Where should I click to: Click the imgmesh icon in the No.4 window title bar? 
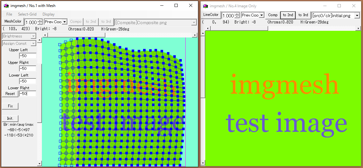206,6
